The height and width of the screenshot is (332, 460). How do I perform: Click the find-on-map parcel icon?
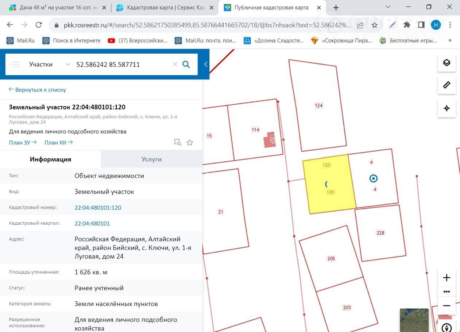(x=178, y=143)
